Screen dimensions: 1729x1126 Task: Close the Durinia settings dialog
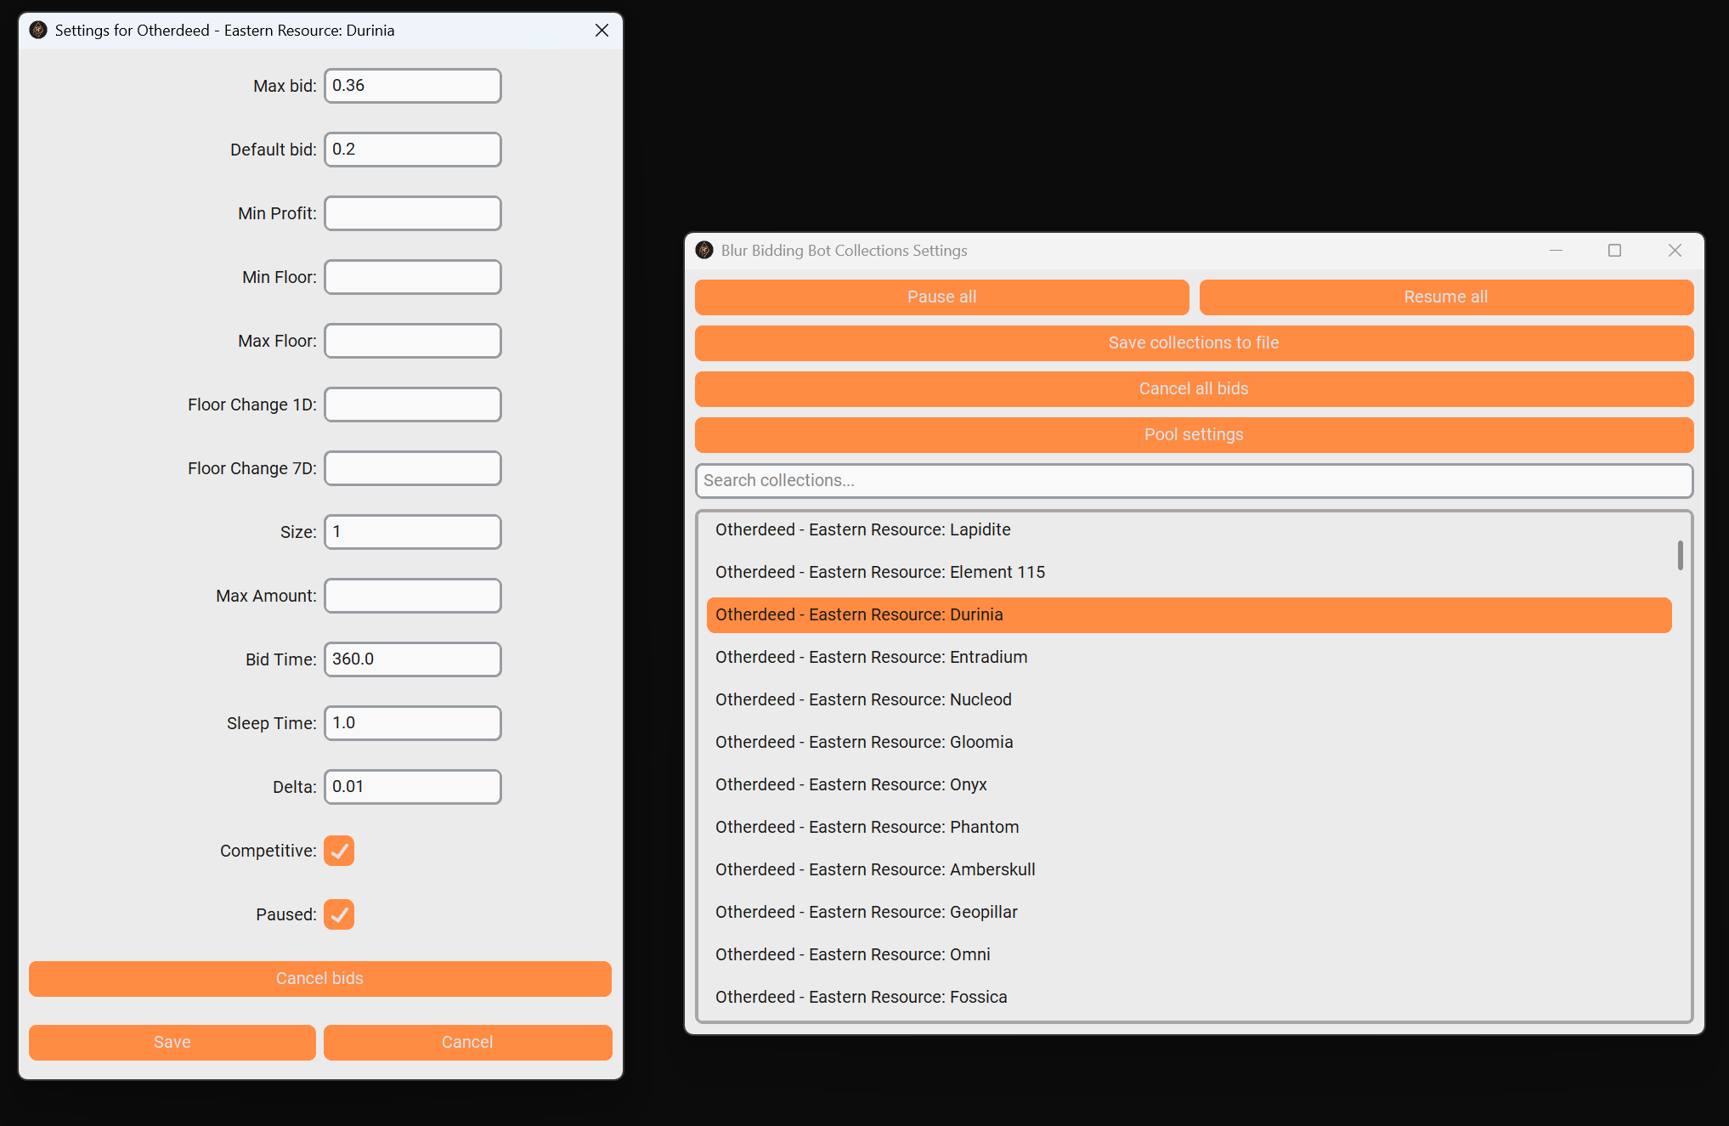click(602, 31)
